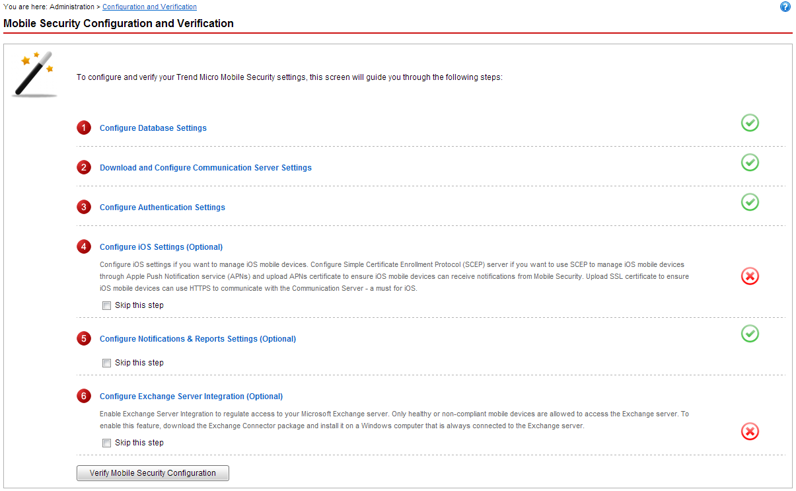This screenshot has width=796, height=491.
Task: Click the blue help question mark icon
Action: [x=785, y=7]
